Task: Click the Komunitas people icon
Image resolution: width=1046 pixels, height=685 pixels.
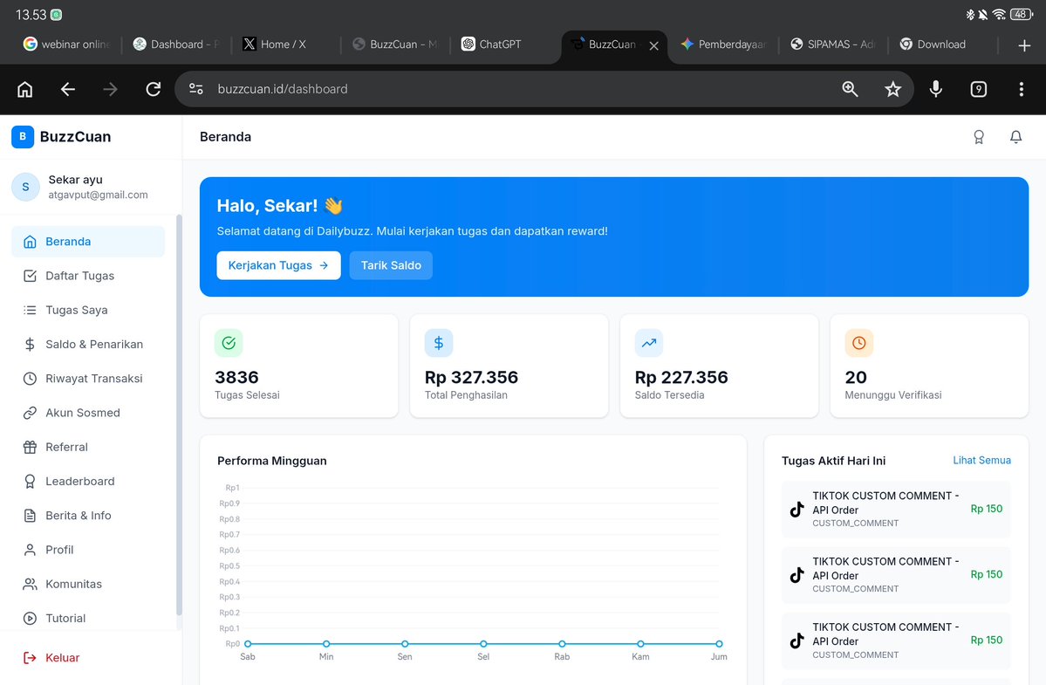Action: point(30,584)
